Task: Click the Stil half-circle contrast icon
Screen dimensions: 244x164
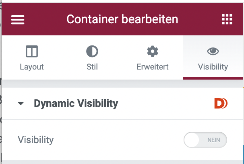Action: click(92, 51)
